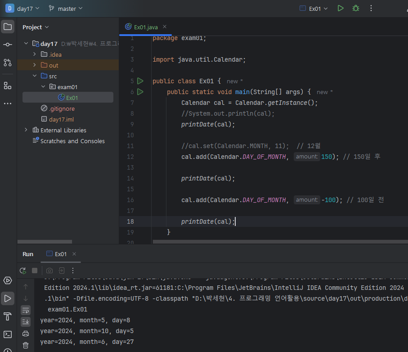Viewport: 408px width, 352px height.
Task: Open the Commit tool window
Action: (8, 45)
